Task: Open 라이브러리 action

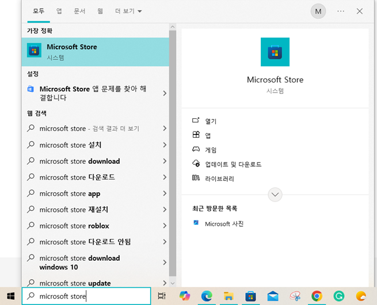Action: coord(219,179)
